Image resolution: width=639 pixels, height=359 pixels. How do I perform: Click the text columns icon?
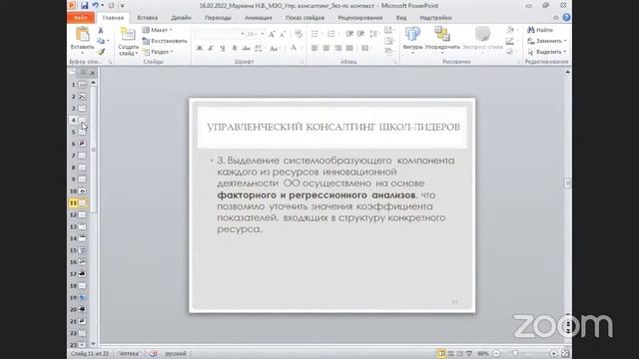[x=365, y=48]
